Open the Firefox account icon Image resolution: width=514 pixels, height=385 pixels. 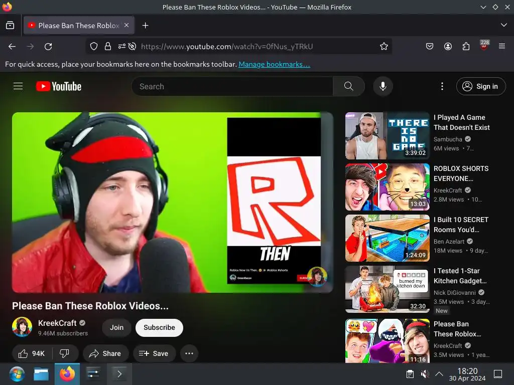click(448, 47)
